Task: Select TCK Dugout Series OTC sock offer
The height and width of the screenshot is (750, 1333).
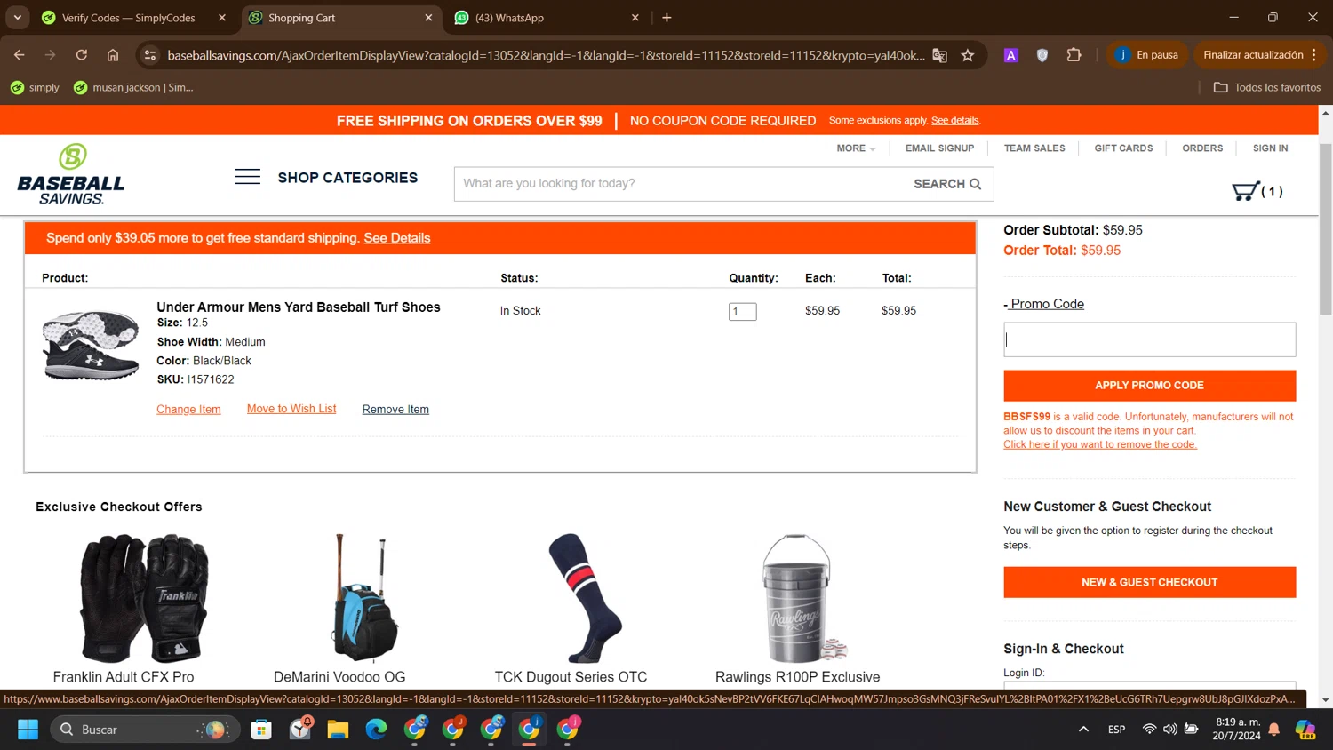Action: click(x=584, y=598)
